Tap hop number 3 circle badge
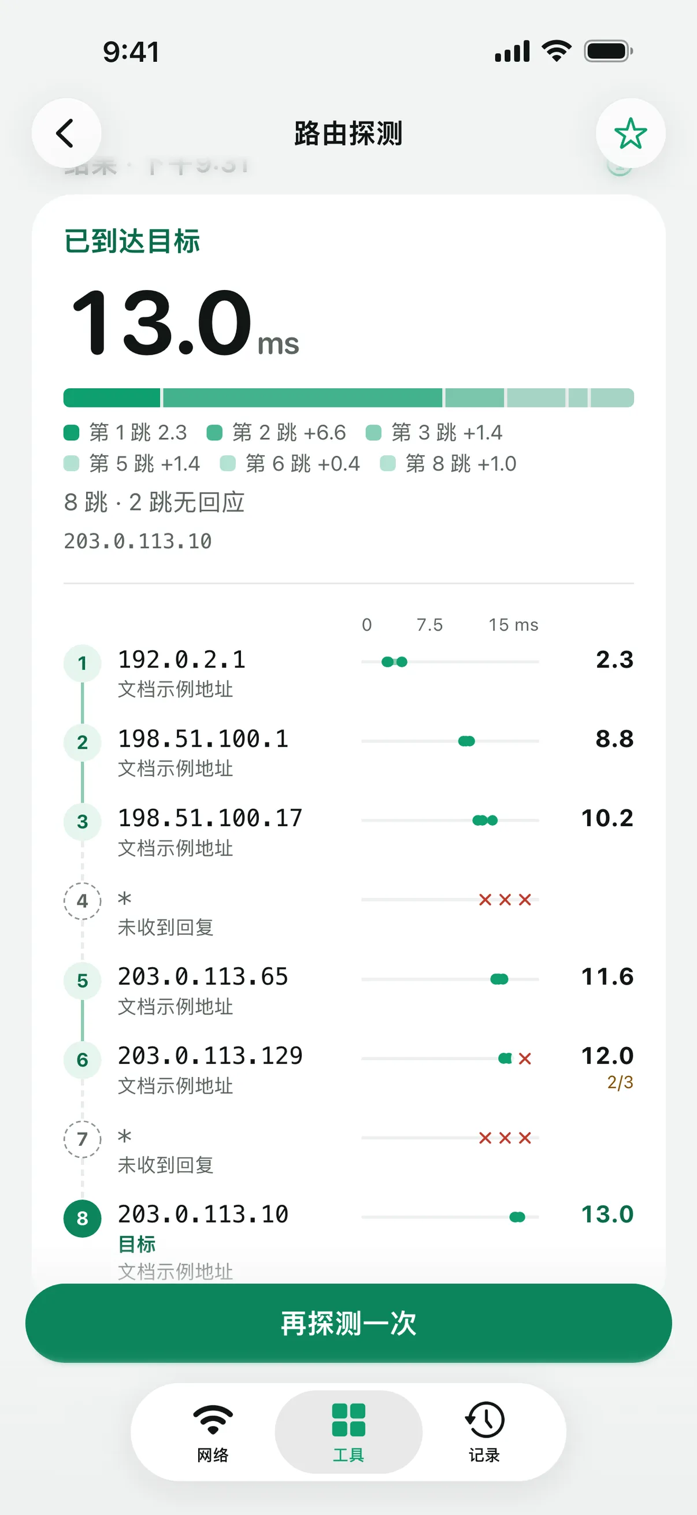Viewport: 697px width, 1515px height. point(82,822)
